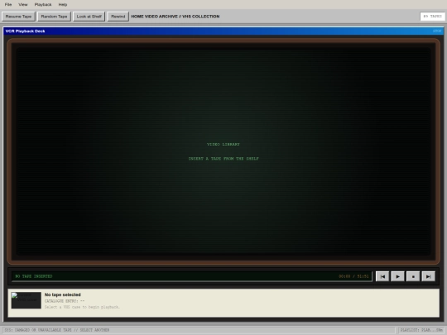447x335 pixels.
Task: Click the stop button on the deck
Action: pos(413,276)
